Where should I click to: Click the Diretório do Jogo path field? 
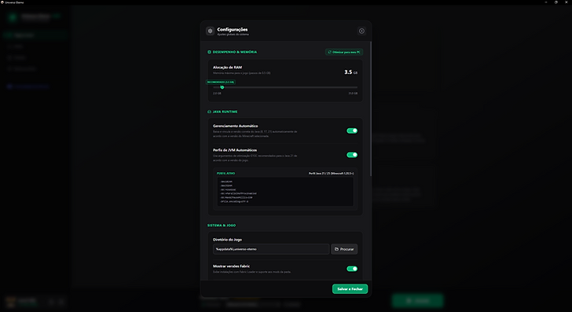(x=271, y=249)
